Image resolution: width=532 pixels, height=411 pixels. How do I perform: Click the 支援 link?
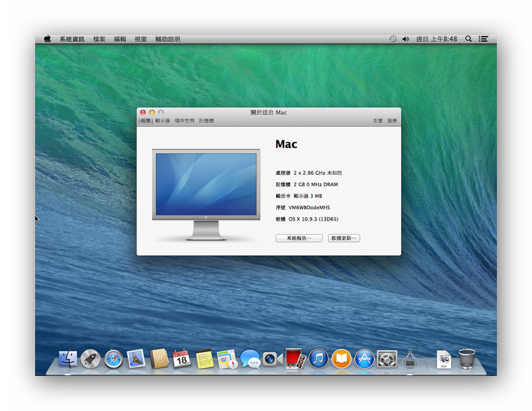click(377, 121)
